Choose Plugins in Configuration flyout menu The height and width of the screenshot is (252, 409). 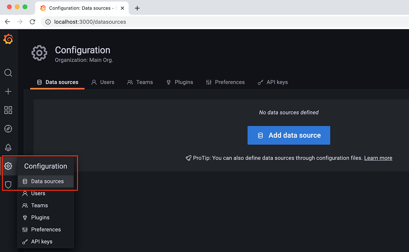click(x=46, y=218)
